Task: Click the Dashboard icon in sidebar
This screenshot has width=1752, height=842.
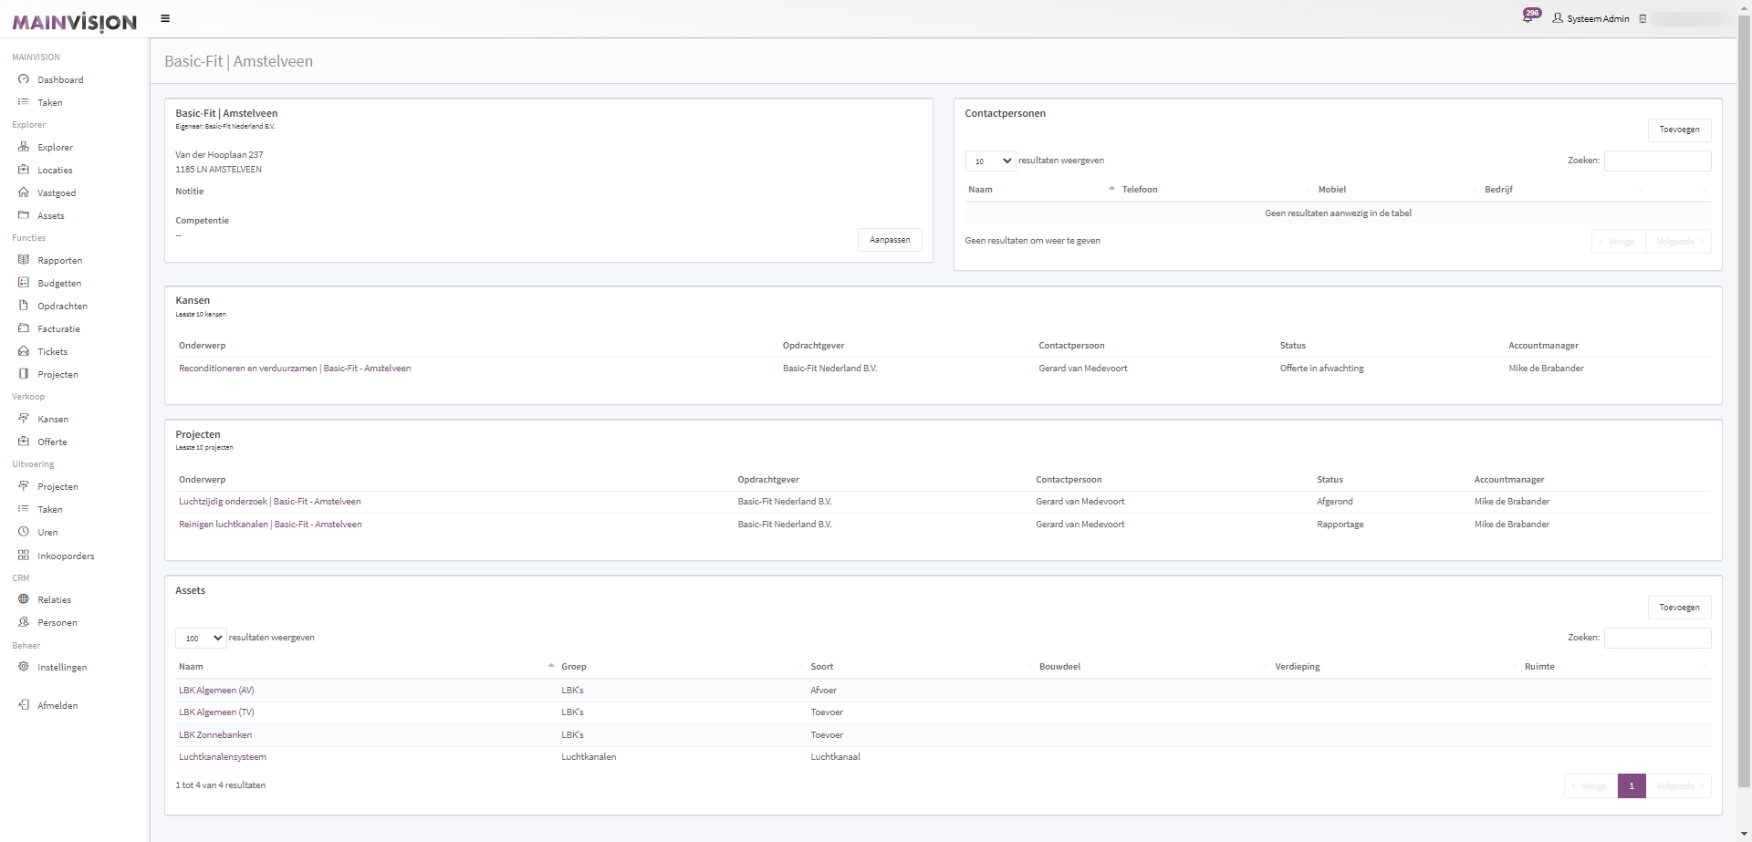Action: (24, 79)
